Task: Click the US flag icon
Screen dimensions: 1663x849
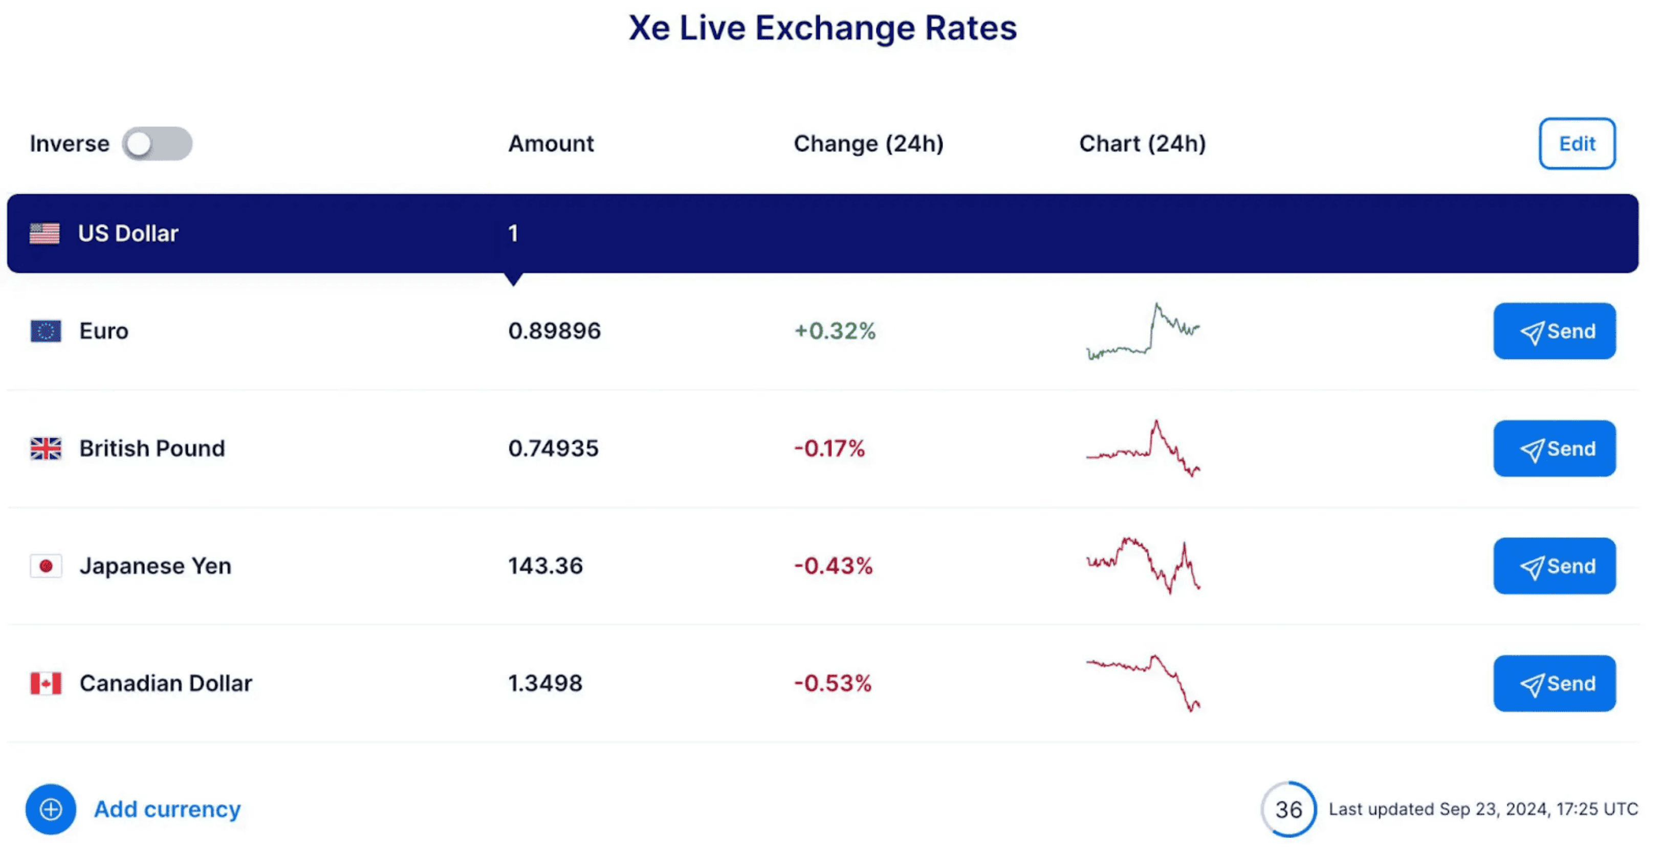Action: tap(45, 233)
